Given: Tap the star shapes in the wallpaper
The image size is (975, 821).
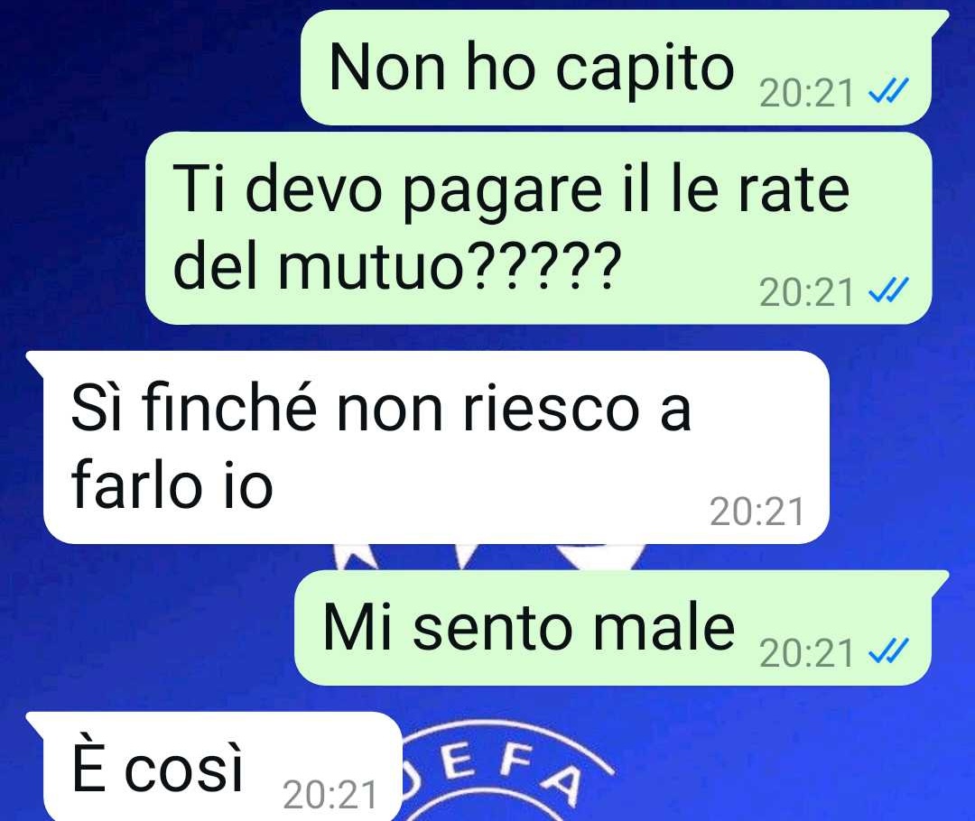Looking at the screenshot, I should 488,555.
